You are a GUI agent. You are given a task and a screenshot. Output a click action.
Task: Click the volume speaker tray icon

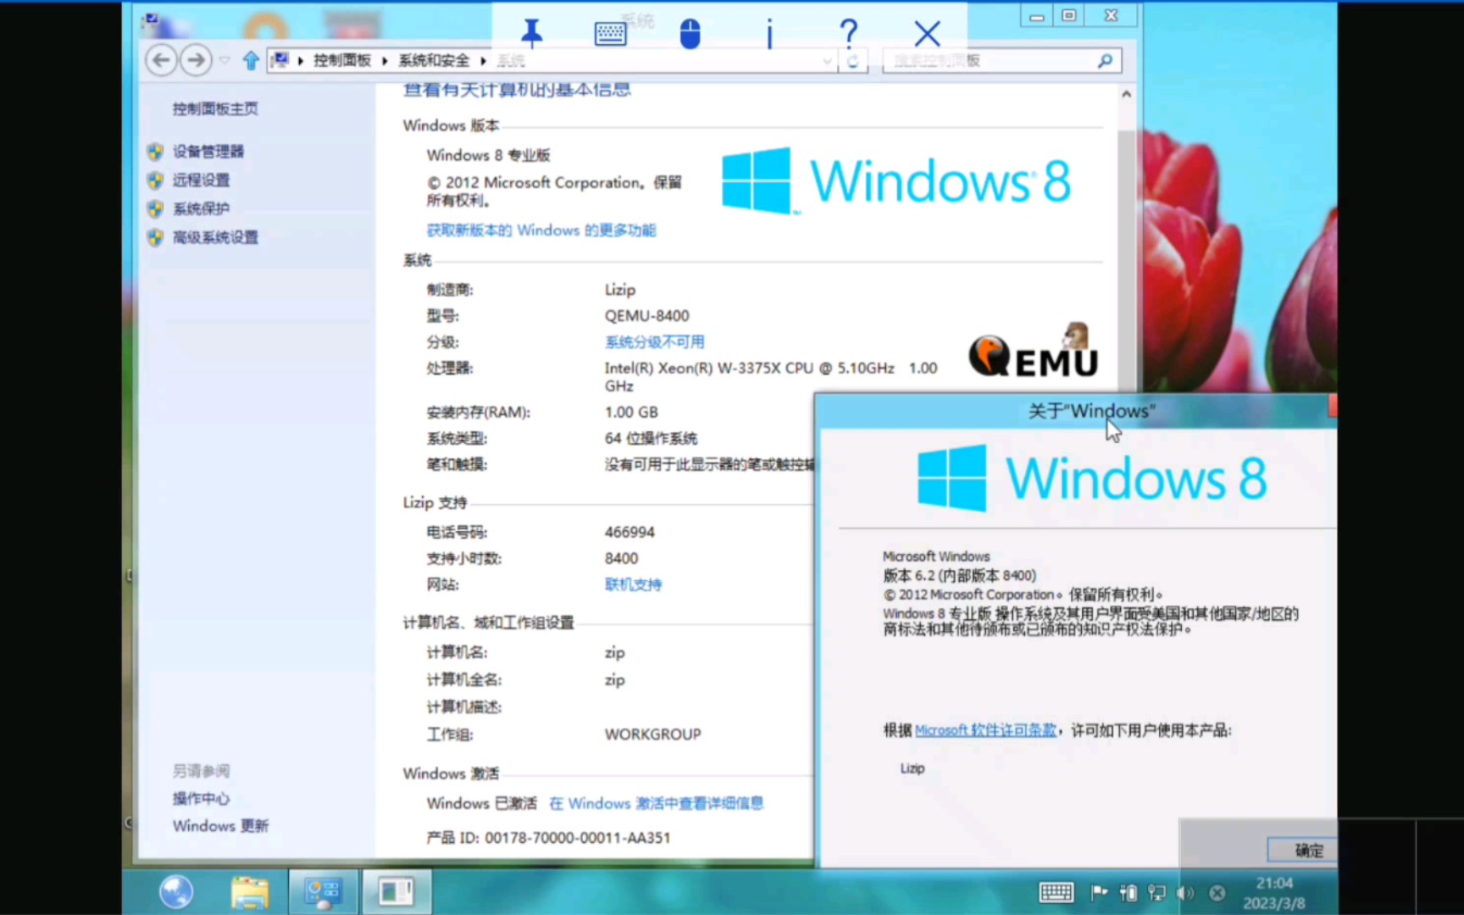point(1185,892)
